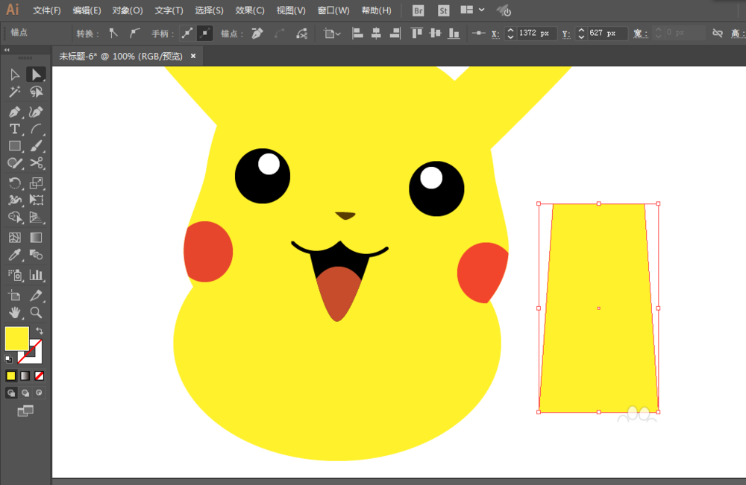Select the Scissors tool

click(36, 163)
